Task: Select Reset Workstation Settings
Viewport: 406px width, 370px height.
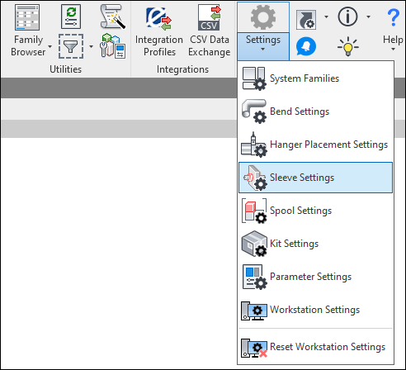Action: coord(315,347)
